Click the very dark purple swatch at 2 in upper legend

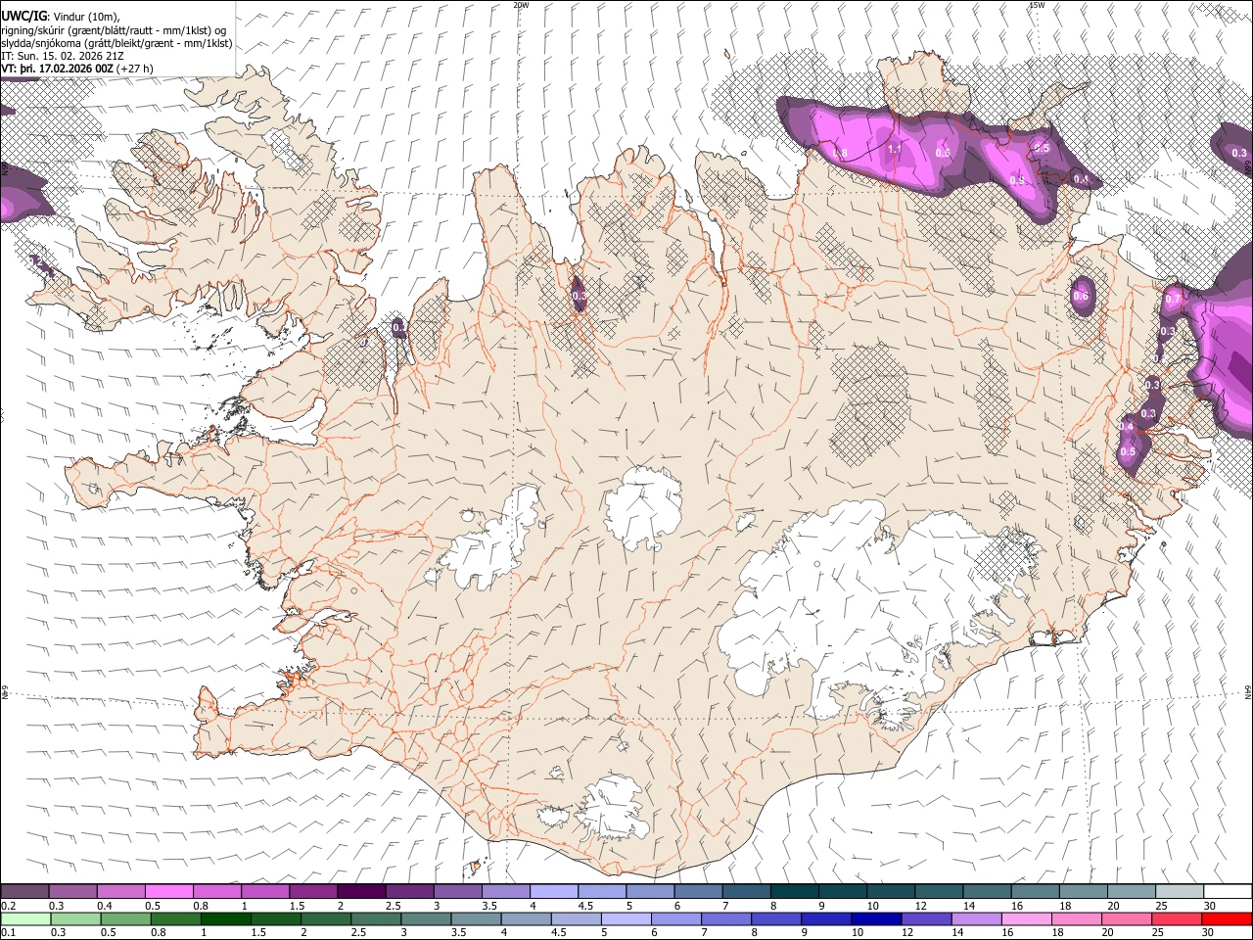tap(360, 891)
